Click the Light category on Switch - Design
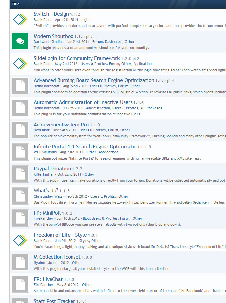The image size is (226, 303). click(x=86, y=20)
